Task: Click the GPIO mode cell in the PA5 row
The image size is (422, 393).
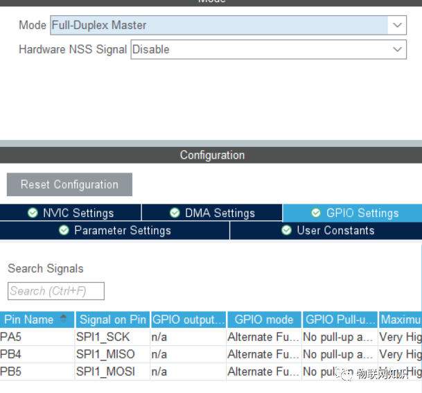Action: [264, 337]
